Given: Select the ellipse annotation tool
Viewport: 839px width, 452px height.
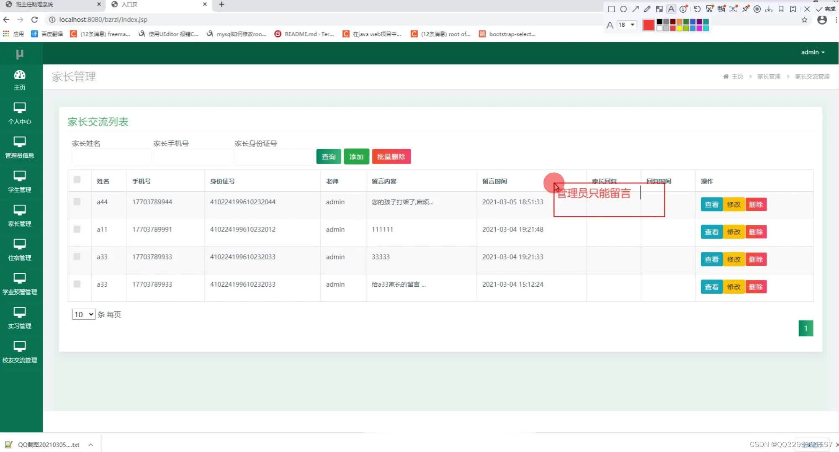Looking at the screenshot, I should click(x=623, y=9).
